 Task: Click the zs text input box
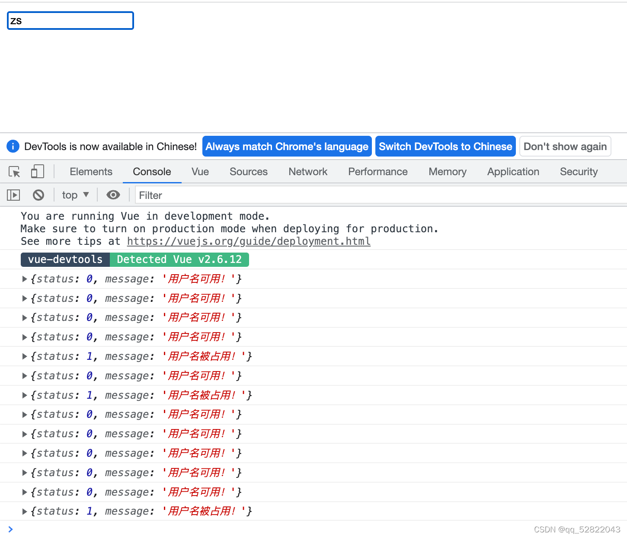(70, 20)
